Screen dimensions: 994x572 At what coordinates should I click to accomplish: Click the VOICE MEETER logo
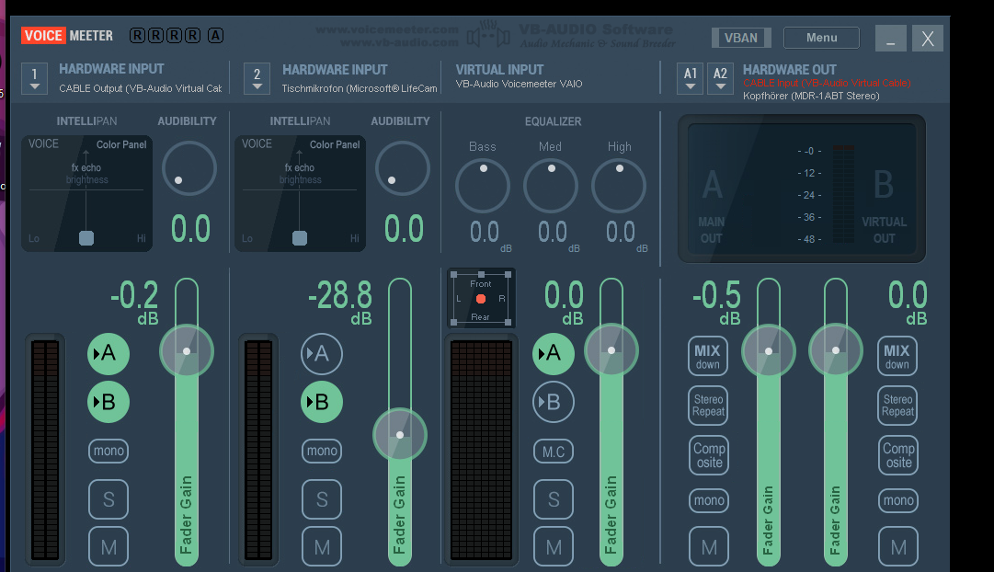pos(67,36)
